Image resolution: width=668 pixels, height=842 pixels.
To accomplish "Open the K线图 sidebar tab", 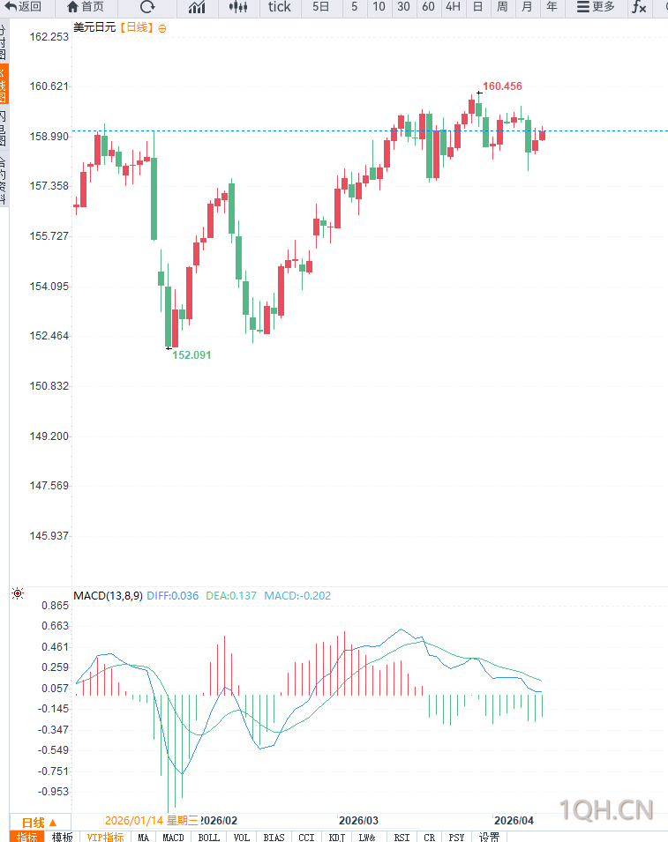I will tap(4, 85).
